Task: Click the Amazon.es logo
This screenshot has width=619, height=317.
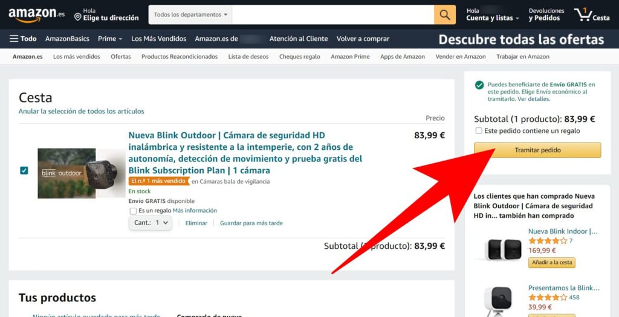Action: pos(36,14)
